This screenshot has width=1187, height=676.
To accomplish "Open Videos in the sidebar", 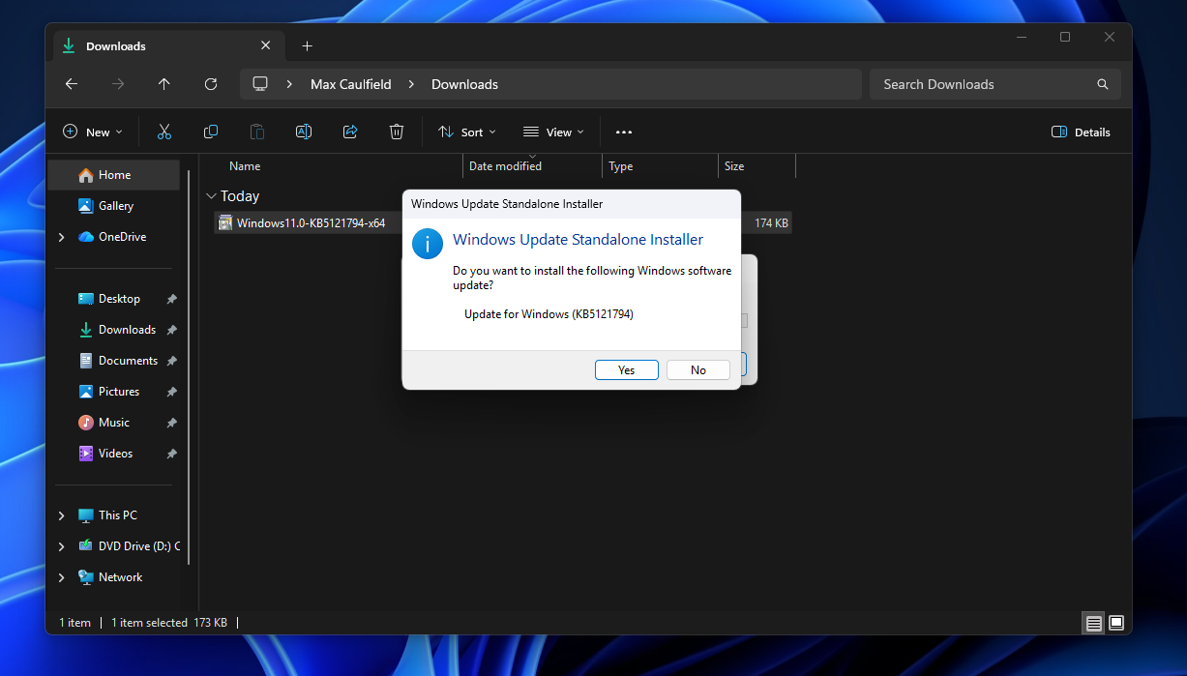I will 114,454.
